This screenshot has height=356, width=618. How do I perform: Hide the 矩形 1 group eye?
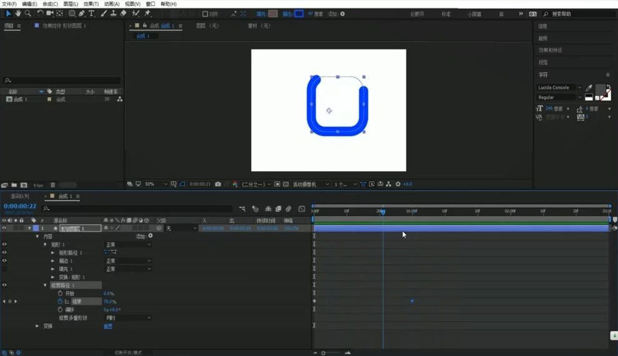(4, 244)
